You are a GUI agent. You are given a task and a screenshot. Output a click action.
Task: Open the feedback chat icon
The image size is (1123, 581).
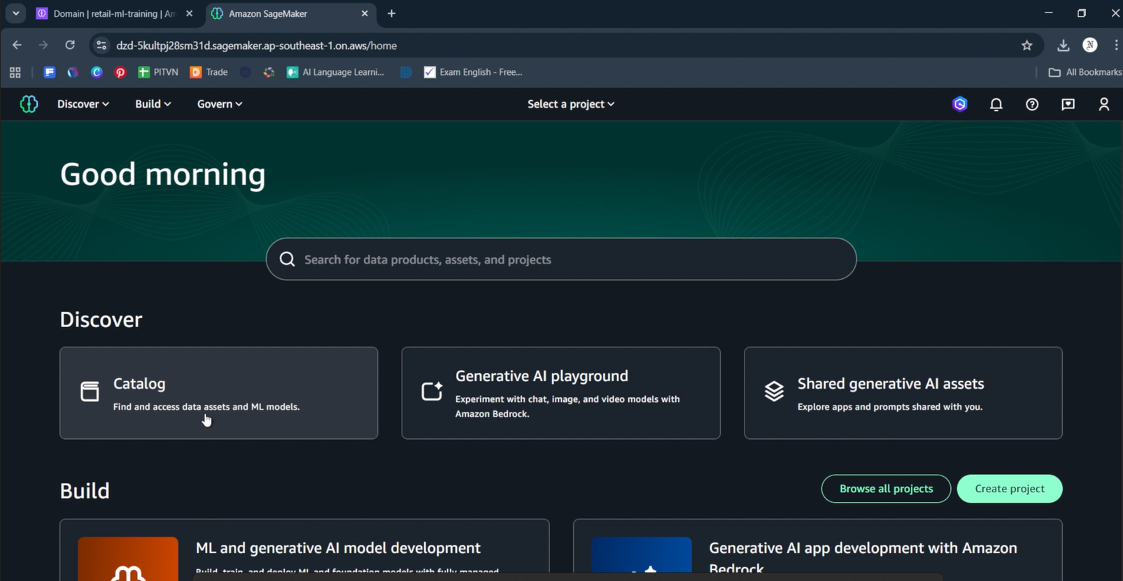pos(1068,104)
